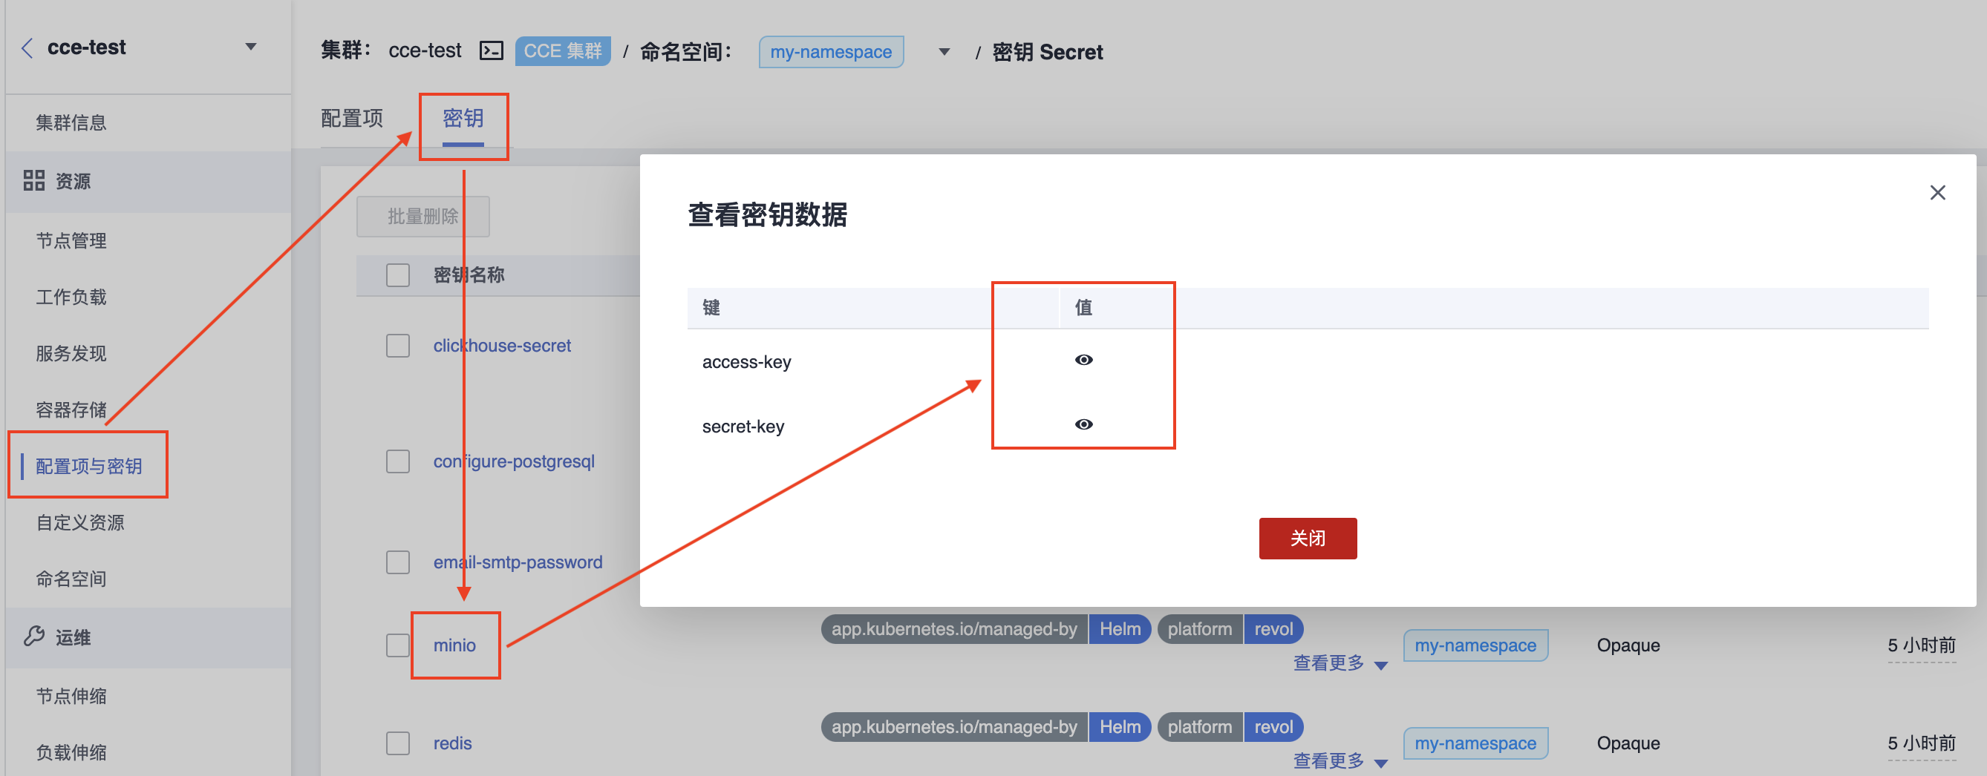Image resolution: width=1987 pixels, height=776 pixels.
Task: Click my-namespace tag in redis row
Action: (x=1475, y=743)
